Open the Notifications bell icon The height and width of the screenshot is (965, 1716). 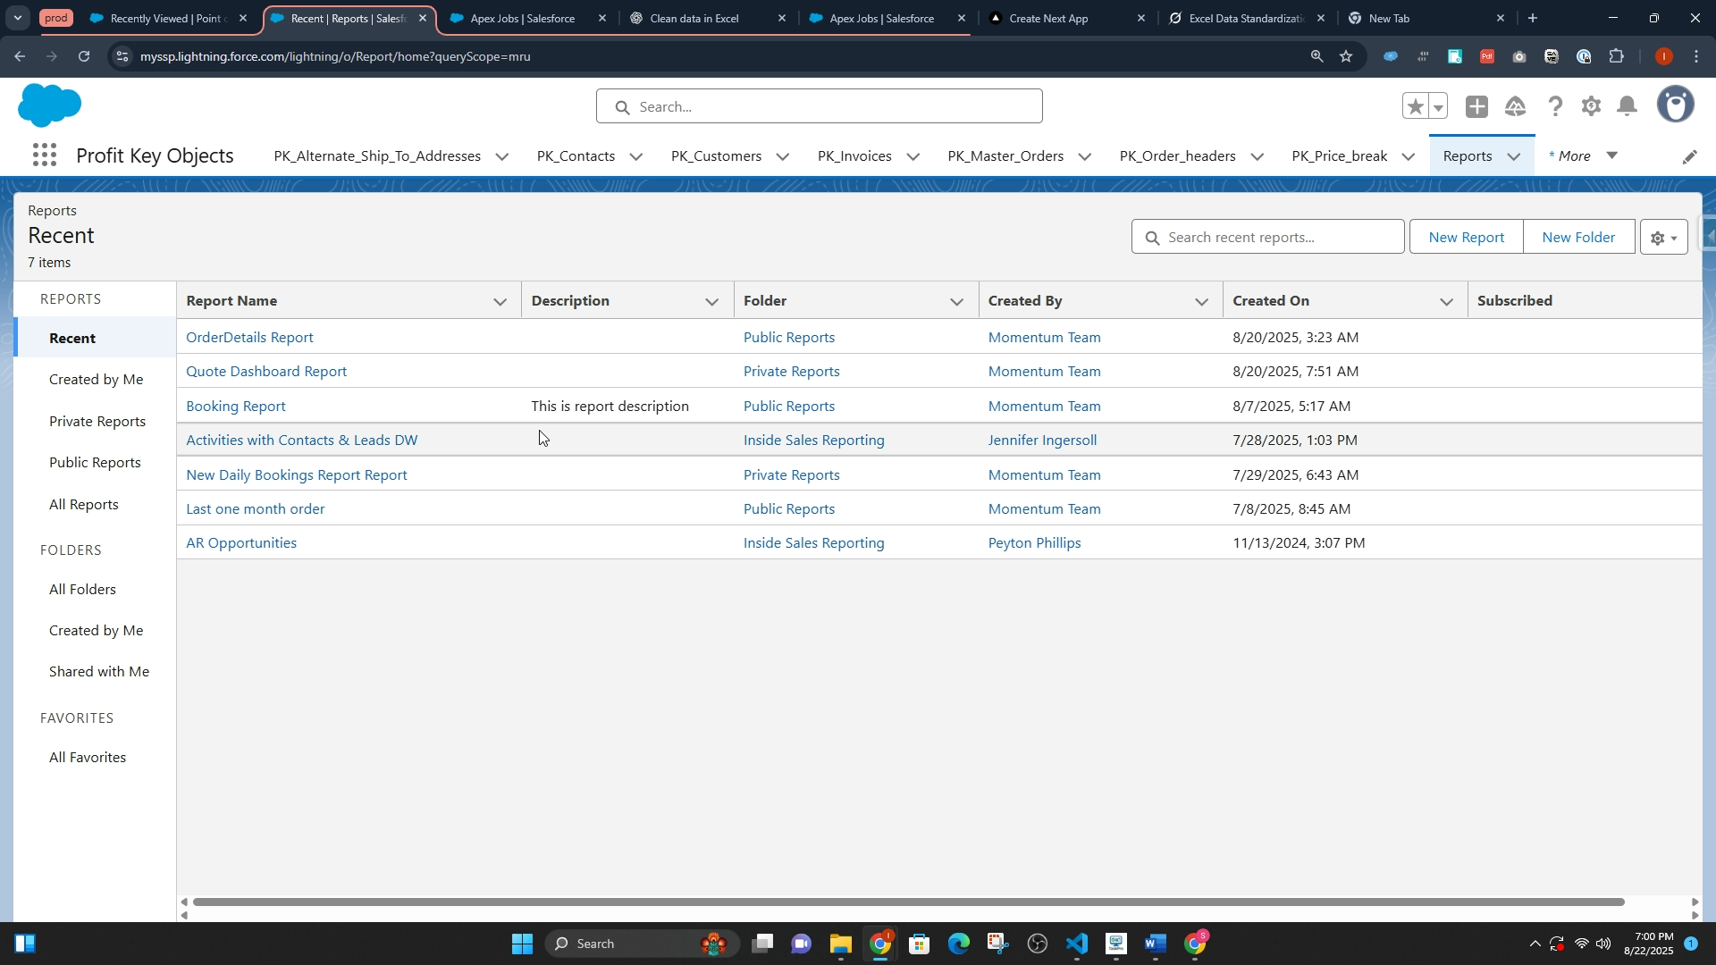[1628, 107]
